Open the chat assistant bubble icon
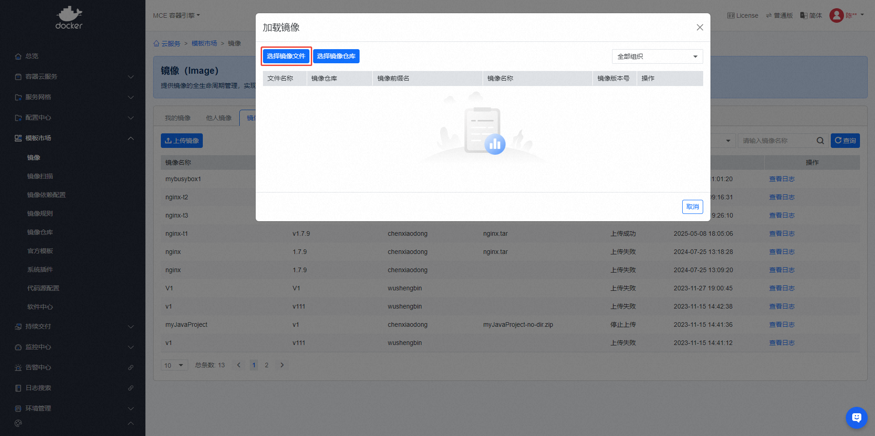 coord(856,417)
